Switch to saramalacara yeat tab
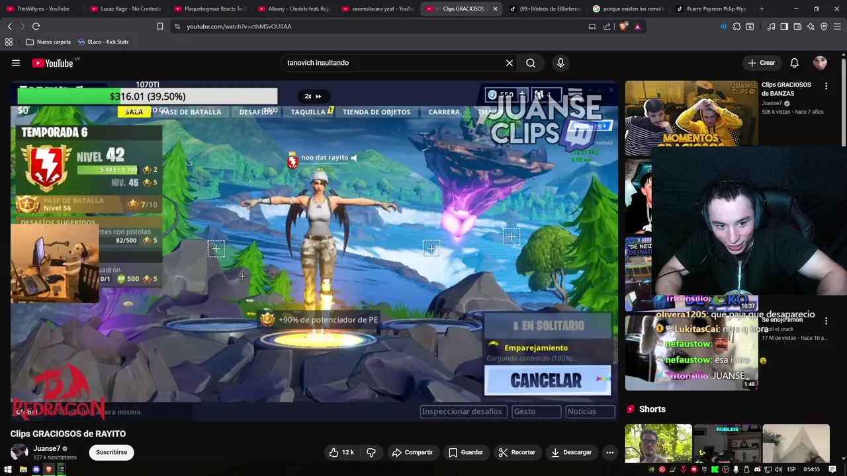The height and width of the screenshot is (476, 847). [379, 9]
